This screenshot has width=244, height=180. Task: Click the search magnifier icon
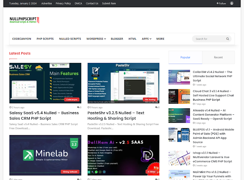click(228, 39)
